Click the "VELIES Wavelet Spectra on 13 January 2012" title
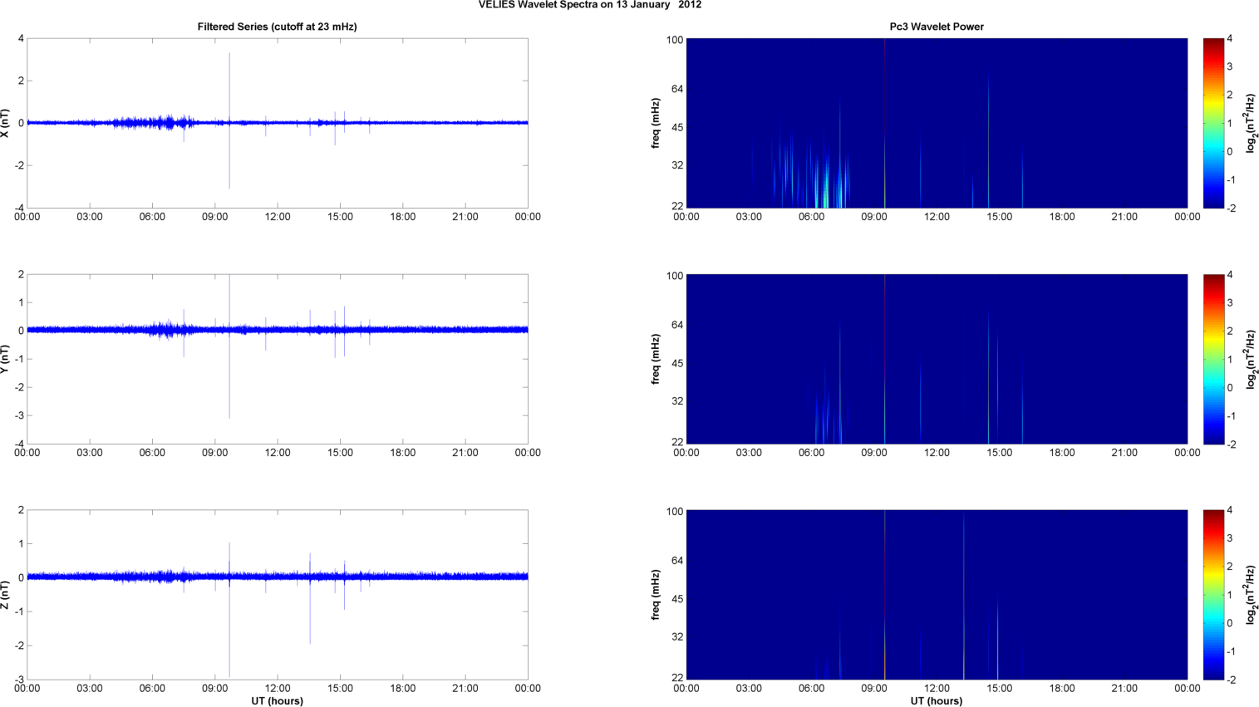This screenshot has width=1259, height=707. 590,5
